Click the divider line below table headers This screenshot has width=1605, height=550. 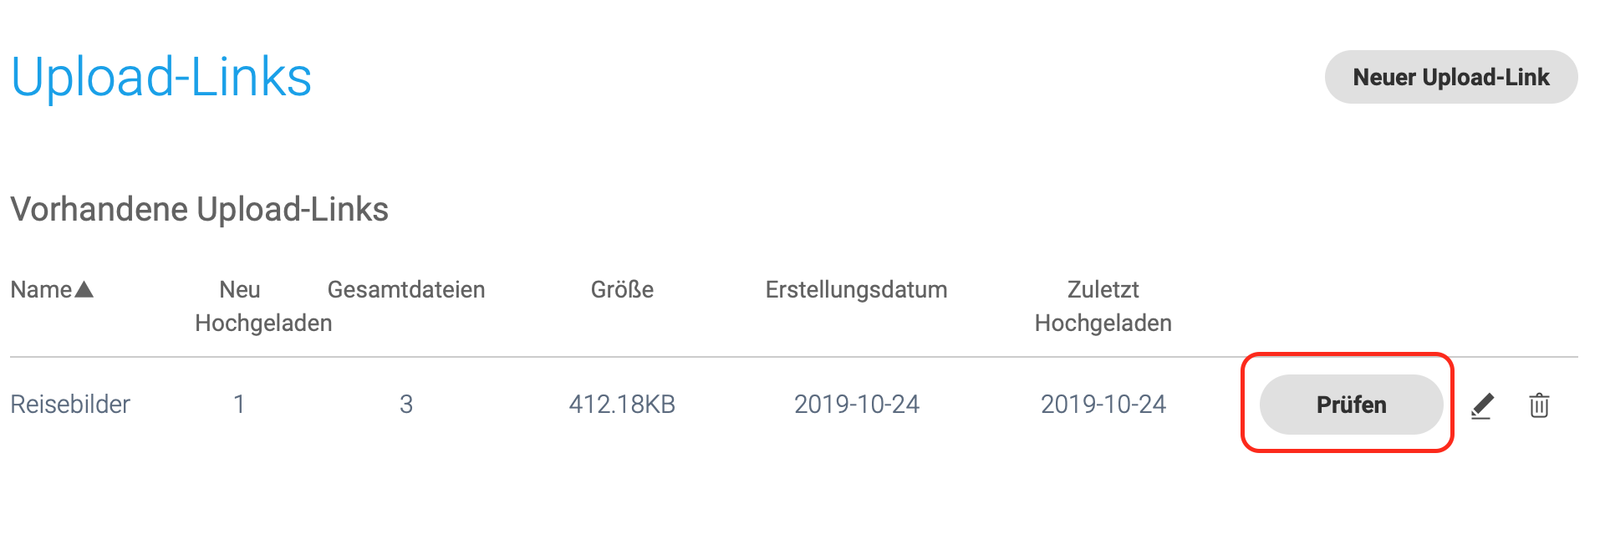point(794,357)
